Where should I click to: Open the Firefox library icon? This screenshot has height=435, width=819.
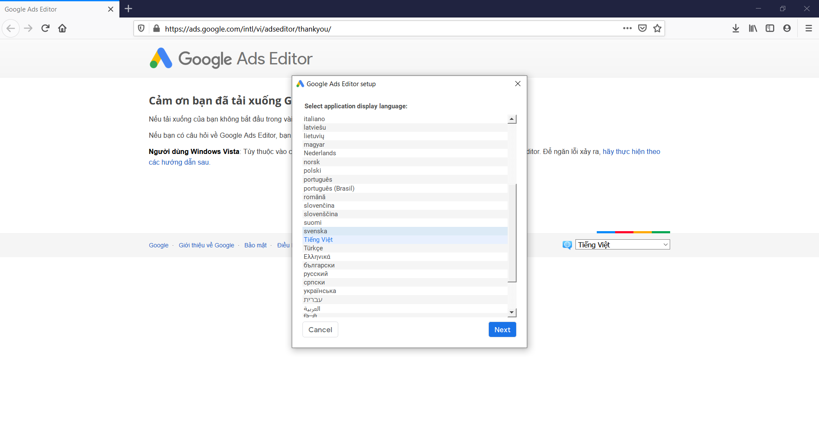click(x=753, y=29)
